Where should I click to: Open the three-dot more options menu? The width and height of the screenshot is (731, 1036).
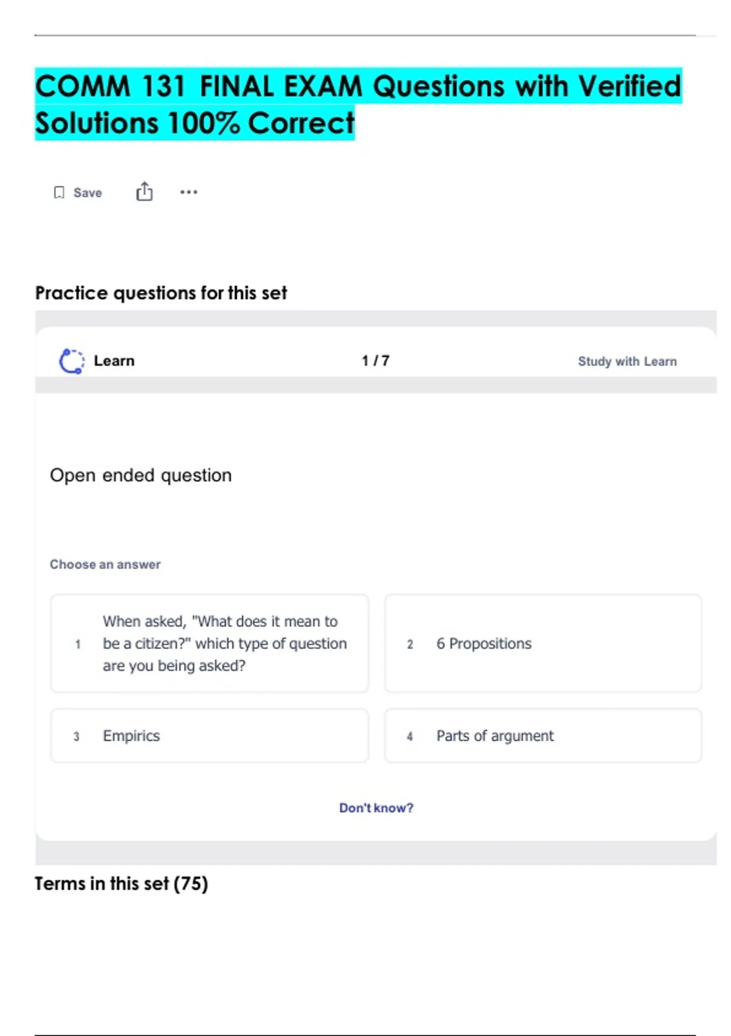click(189, 192)
